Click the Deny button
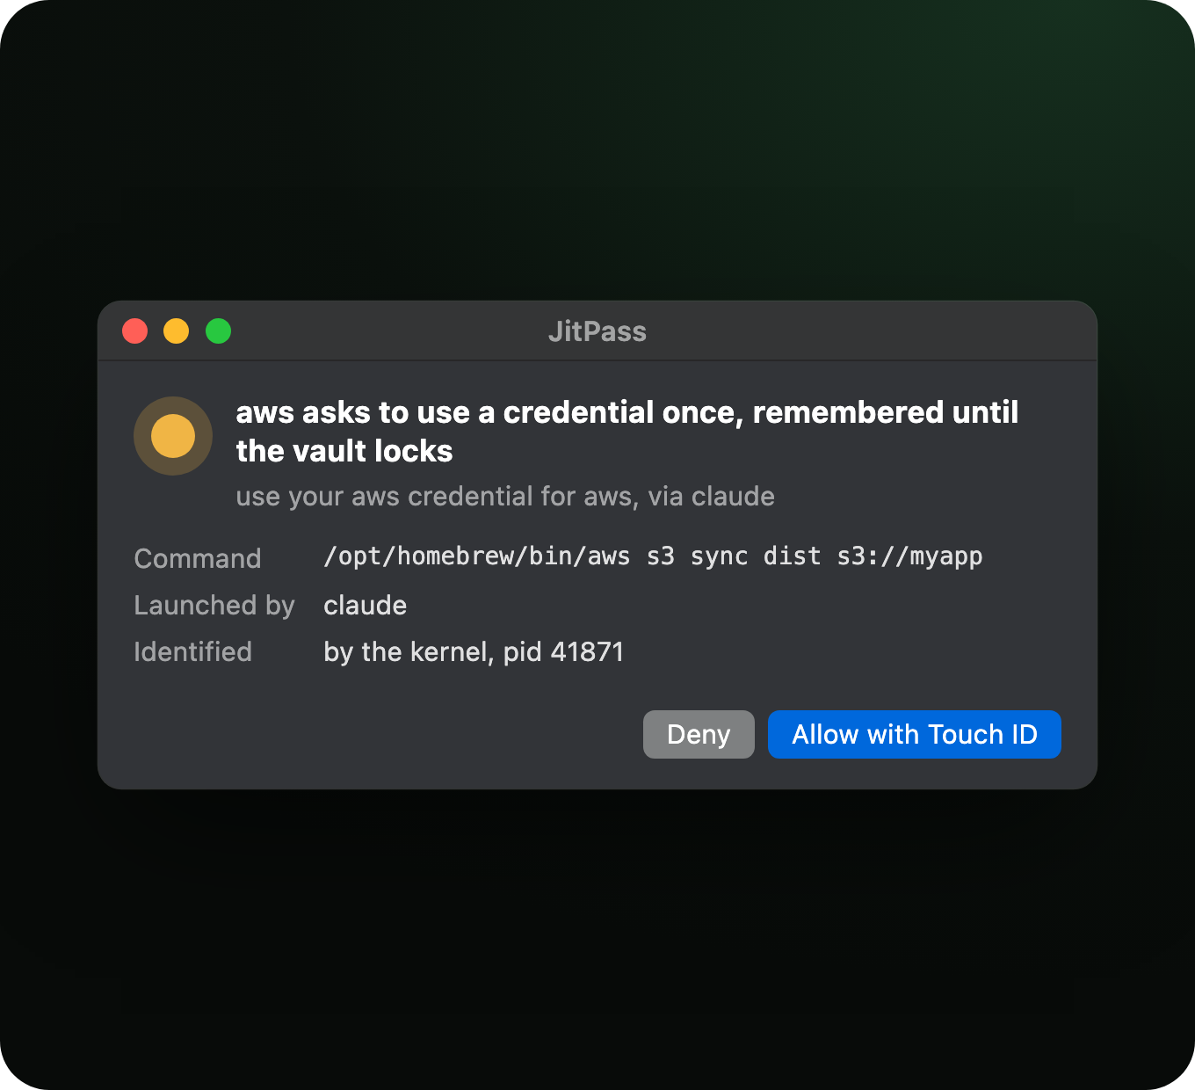1195x1090 pixels. (699, 734)
